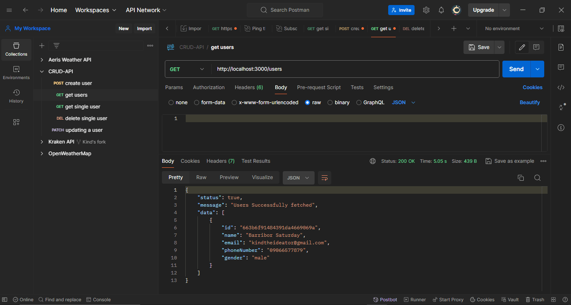Viewport: 571px width, 305px height.
Task: Open request Info icon in right sidebar
Action: [x=561, y=128]
